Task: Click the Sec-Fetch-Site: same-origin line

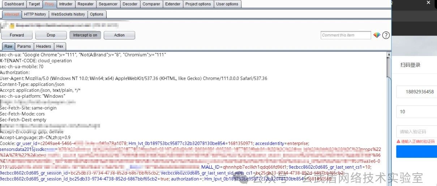Action: point(28,108)
